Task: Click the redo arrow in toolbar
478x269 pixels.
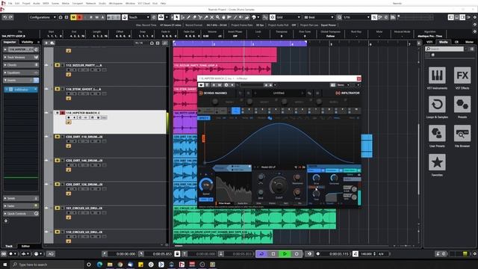Action: click(x=10, y=17)
